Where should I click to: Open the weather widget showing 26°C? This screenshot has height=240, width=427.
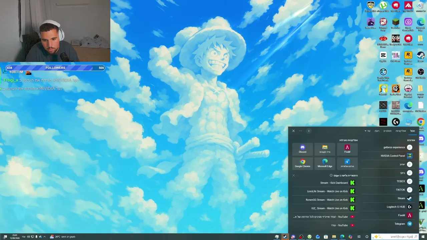coord(62,237)
